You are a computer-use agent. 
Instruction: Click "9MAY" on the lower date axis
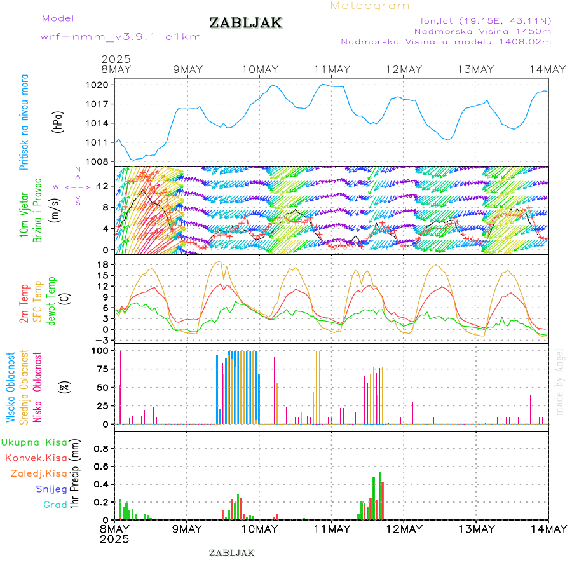(187, 529)
